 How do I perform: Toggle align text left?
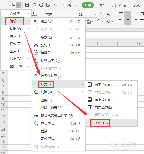pos(121,21)
